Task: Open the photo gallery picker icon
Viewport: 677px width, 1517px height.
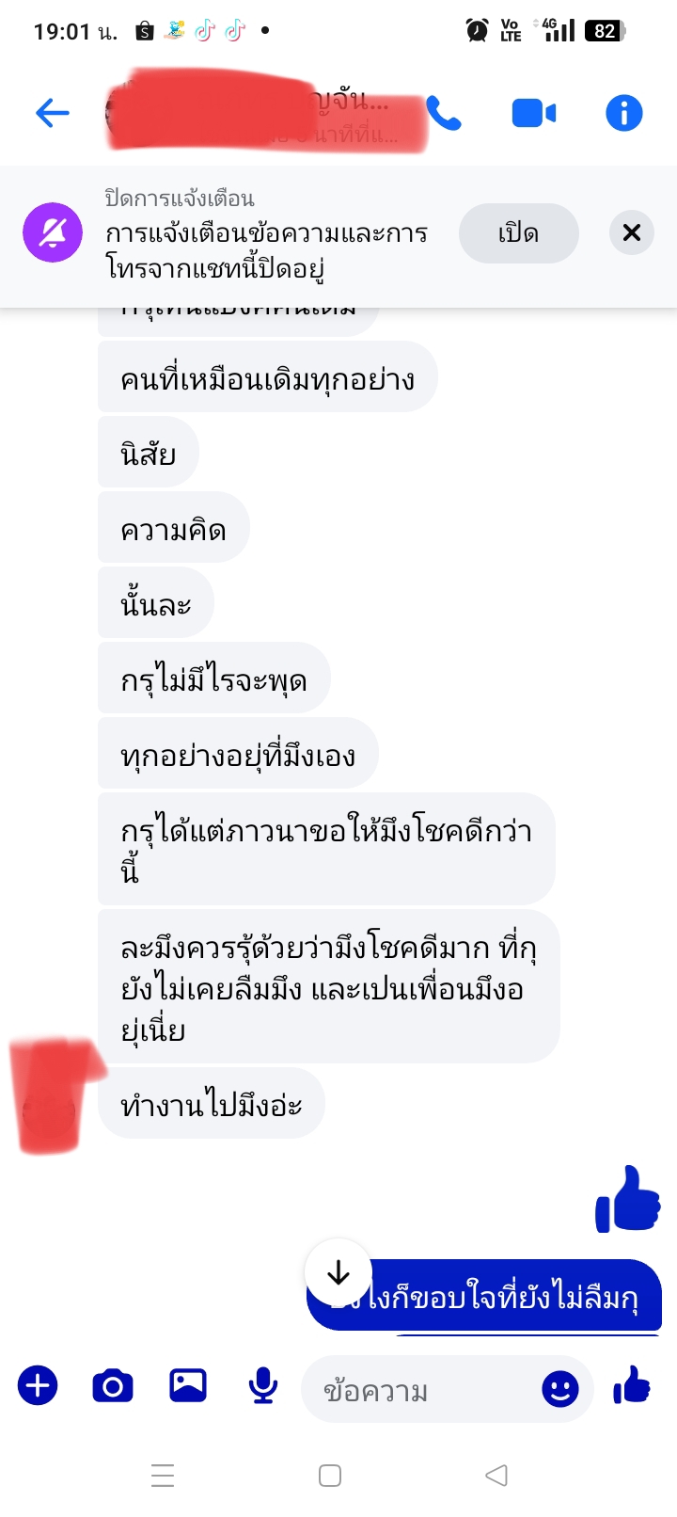Action: (188, 1385)
